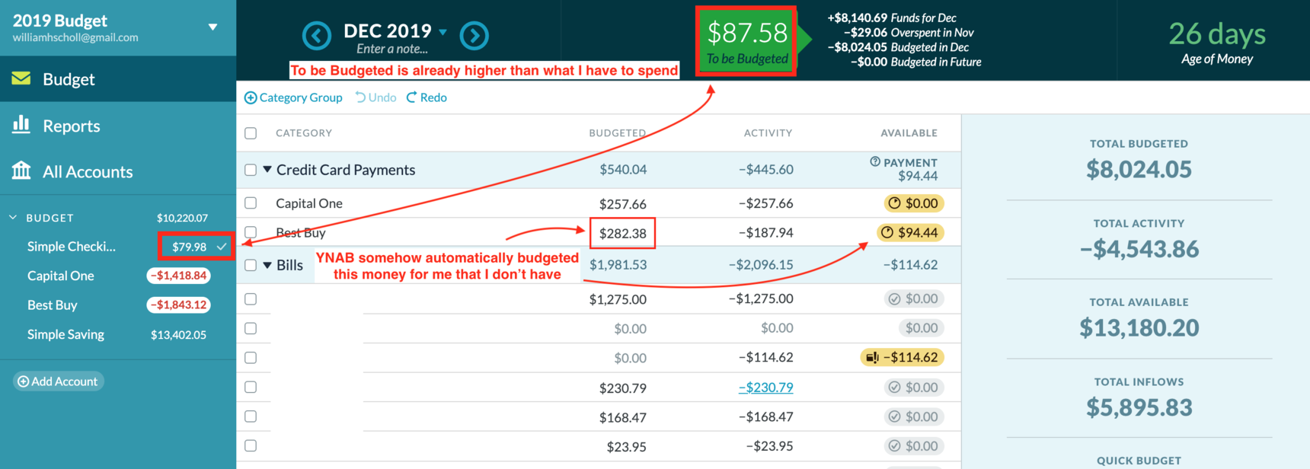The image size is (1310, 469).
Task: Open the Simple Checking account
Action: click(x=72, y=247)
